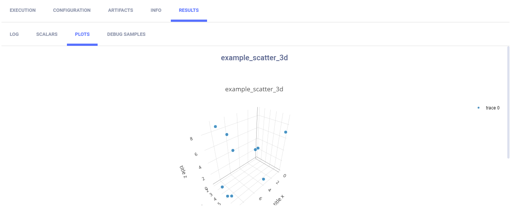511x224 pixels.
Task: Open the CONFIGURATION tab
Action: click(x=72, y=10)
